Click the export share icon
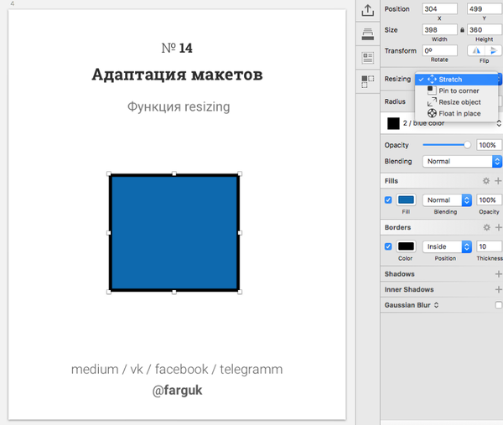The height and width of the screenshot is (425, 503). coord(368,10)
